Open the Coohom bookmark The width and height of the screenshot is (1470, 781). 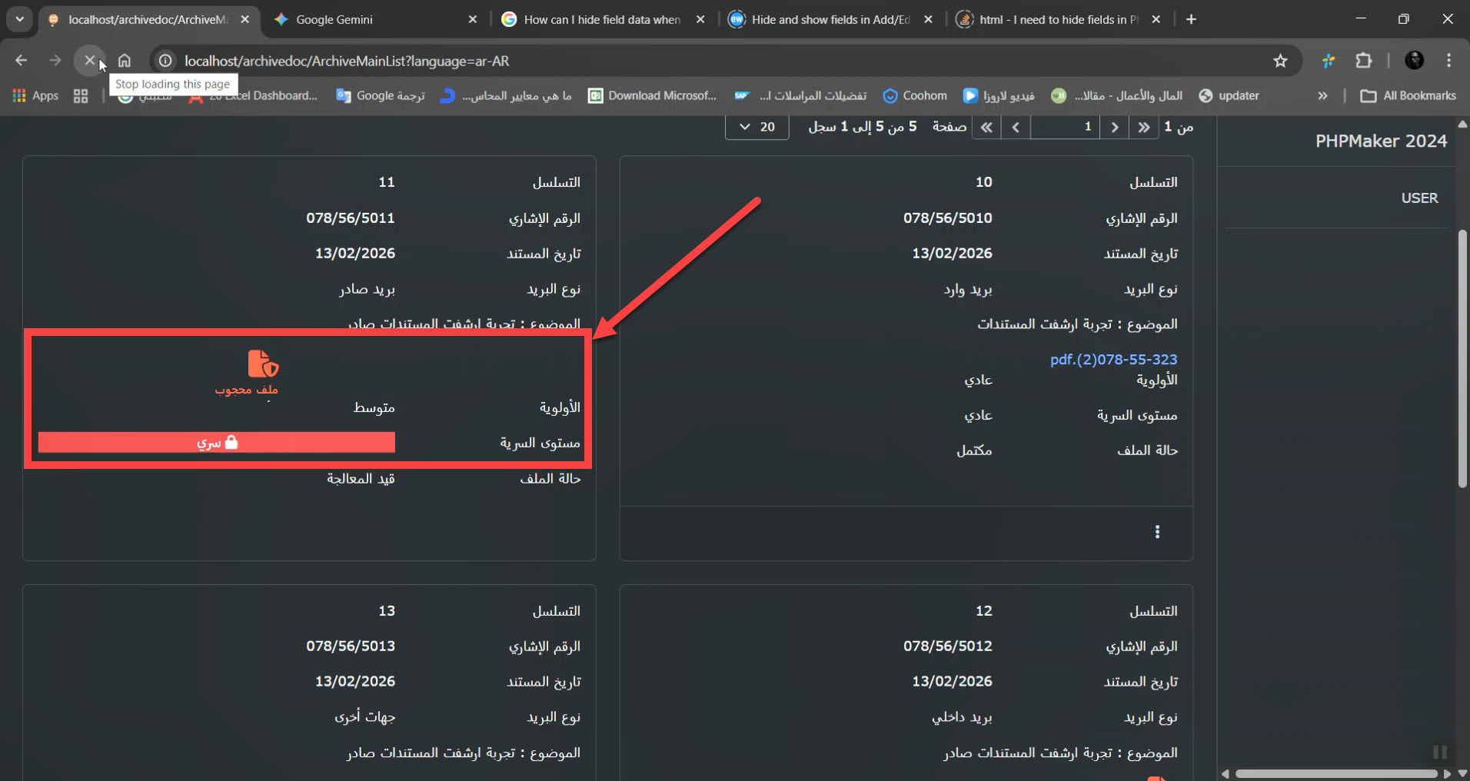[x=915, y=96]
